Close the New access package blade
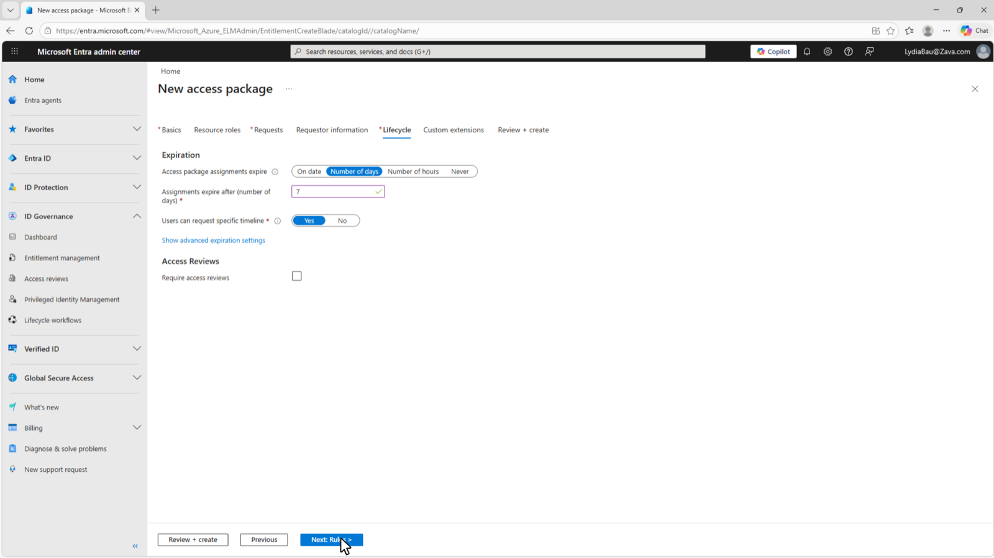This screenshot has height=558, width=994. (x=975, y=89)
